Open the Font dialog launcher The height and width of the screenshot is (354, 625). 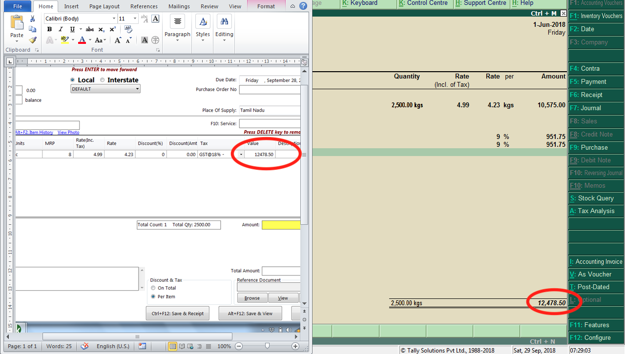tap(158, 50)
